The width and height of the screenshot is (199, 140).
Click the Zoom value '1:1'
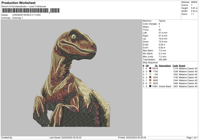coord(192,14)
